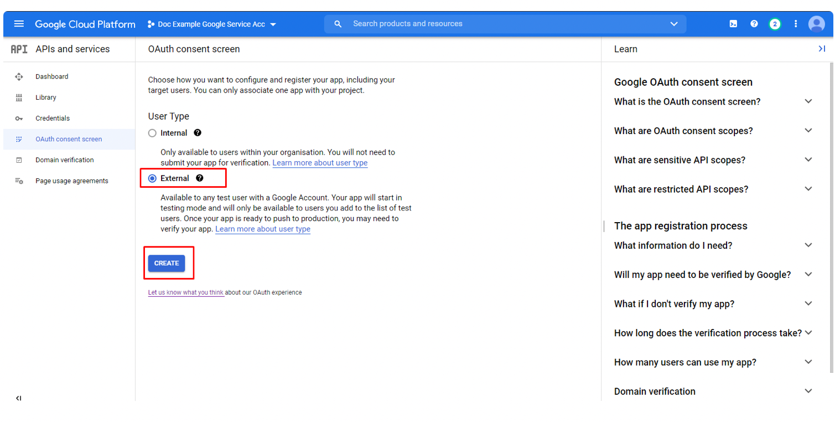The height and width of the screenshot is (422, 840).
Task: Open the hamburger navigation menu
Action: (19, 24)
